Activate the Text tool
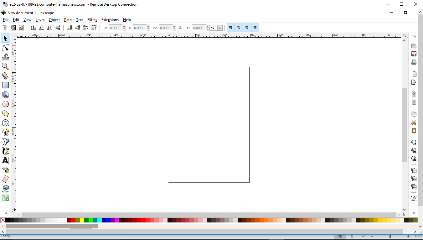Image resolution: width=423 pixels, height=240 pixels. [6, 160]
